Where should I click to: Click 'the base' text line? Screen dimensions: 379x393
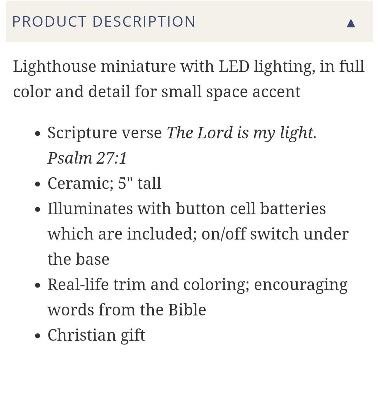pyautogui.click(x=78, y=259)
